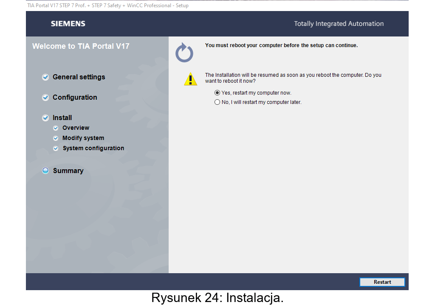Click the 'Installation will be resumed' message text
435x305 pixels.
click(x=293, y=78)
